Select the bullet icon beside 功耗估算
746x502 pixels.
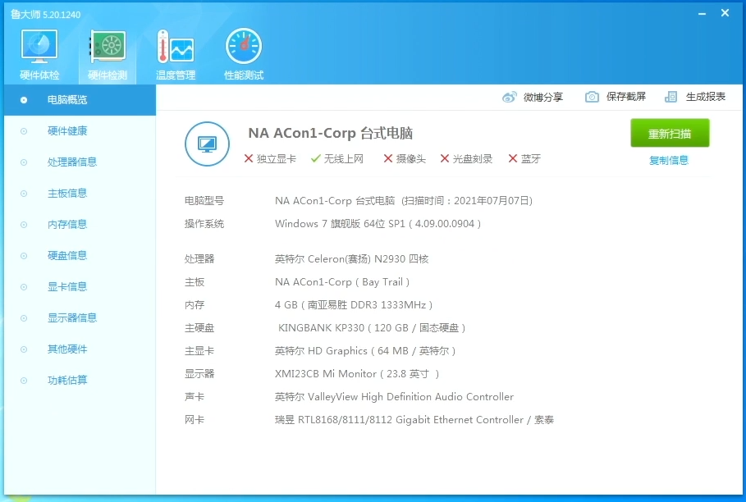pyautogui.click(x=24, y=381)
